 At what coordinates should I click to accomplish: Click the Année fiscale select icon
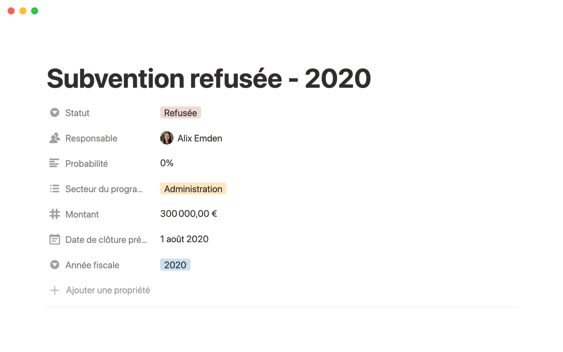[x=55, y=265]
